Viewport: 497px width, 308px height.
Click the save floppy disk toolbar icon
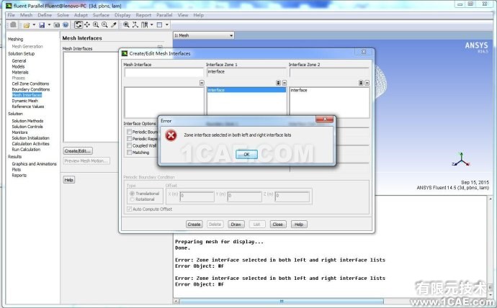(x=42, y=24)
